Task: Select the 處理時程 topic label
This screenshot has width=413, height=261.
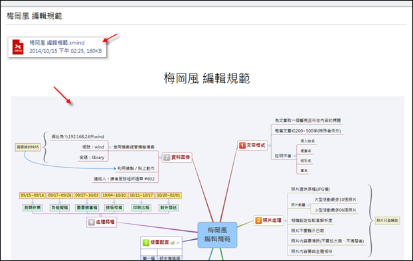Action: pos(105,222)
